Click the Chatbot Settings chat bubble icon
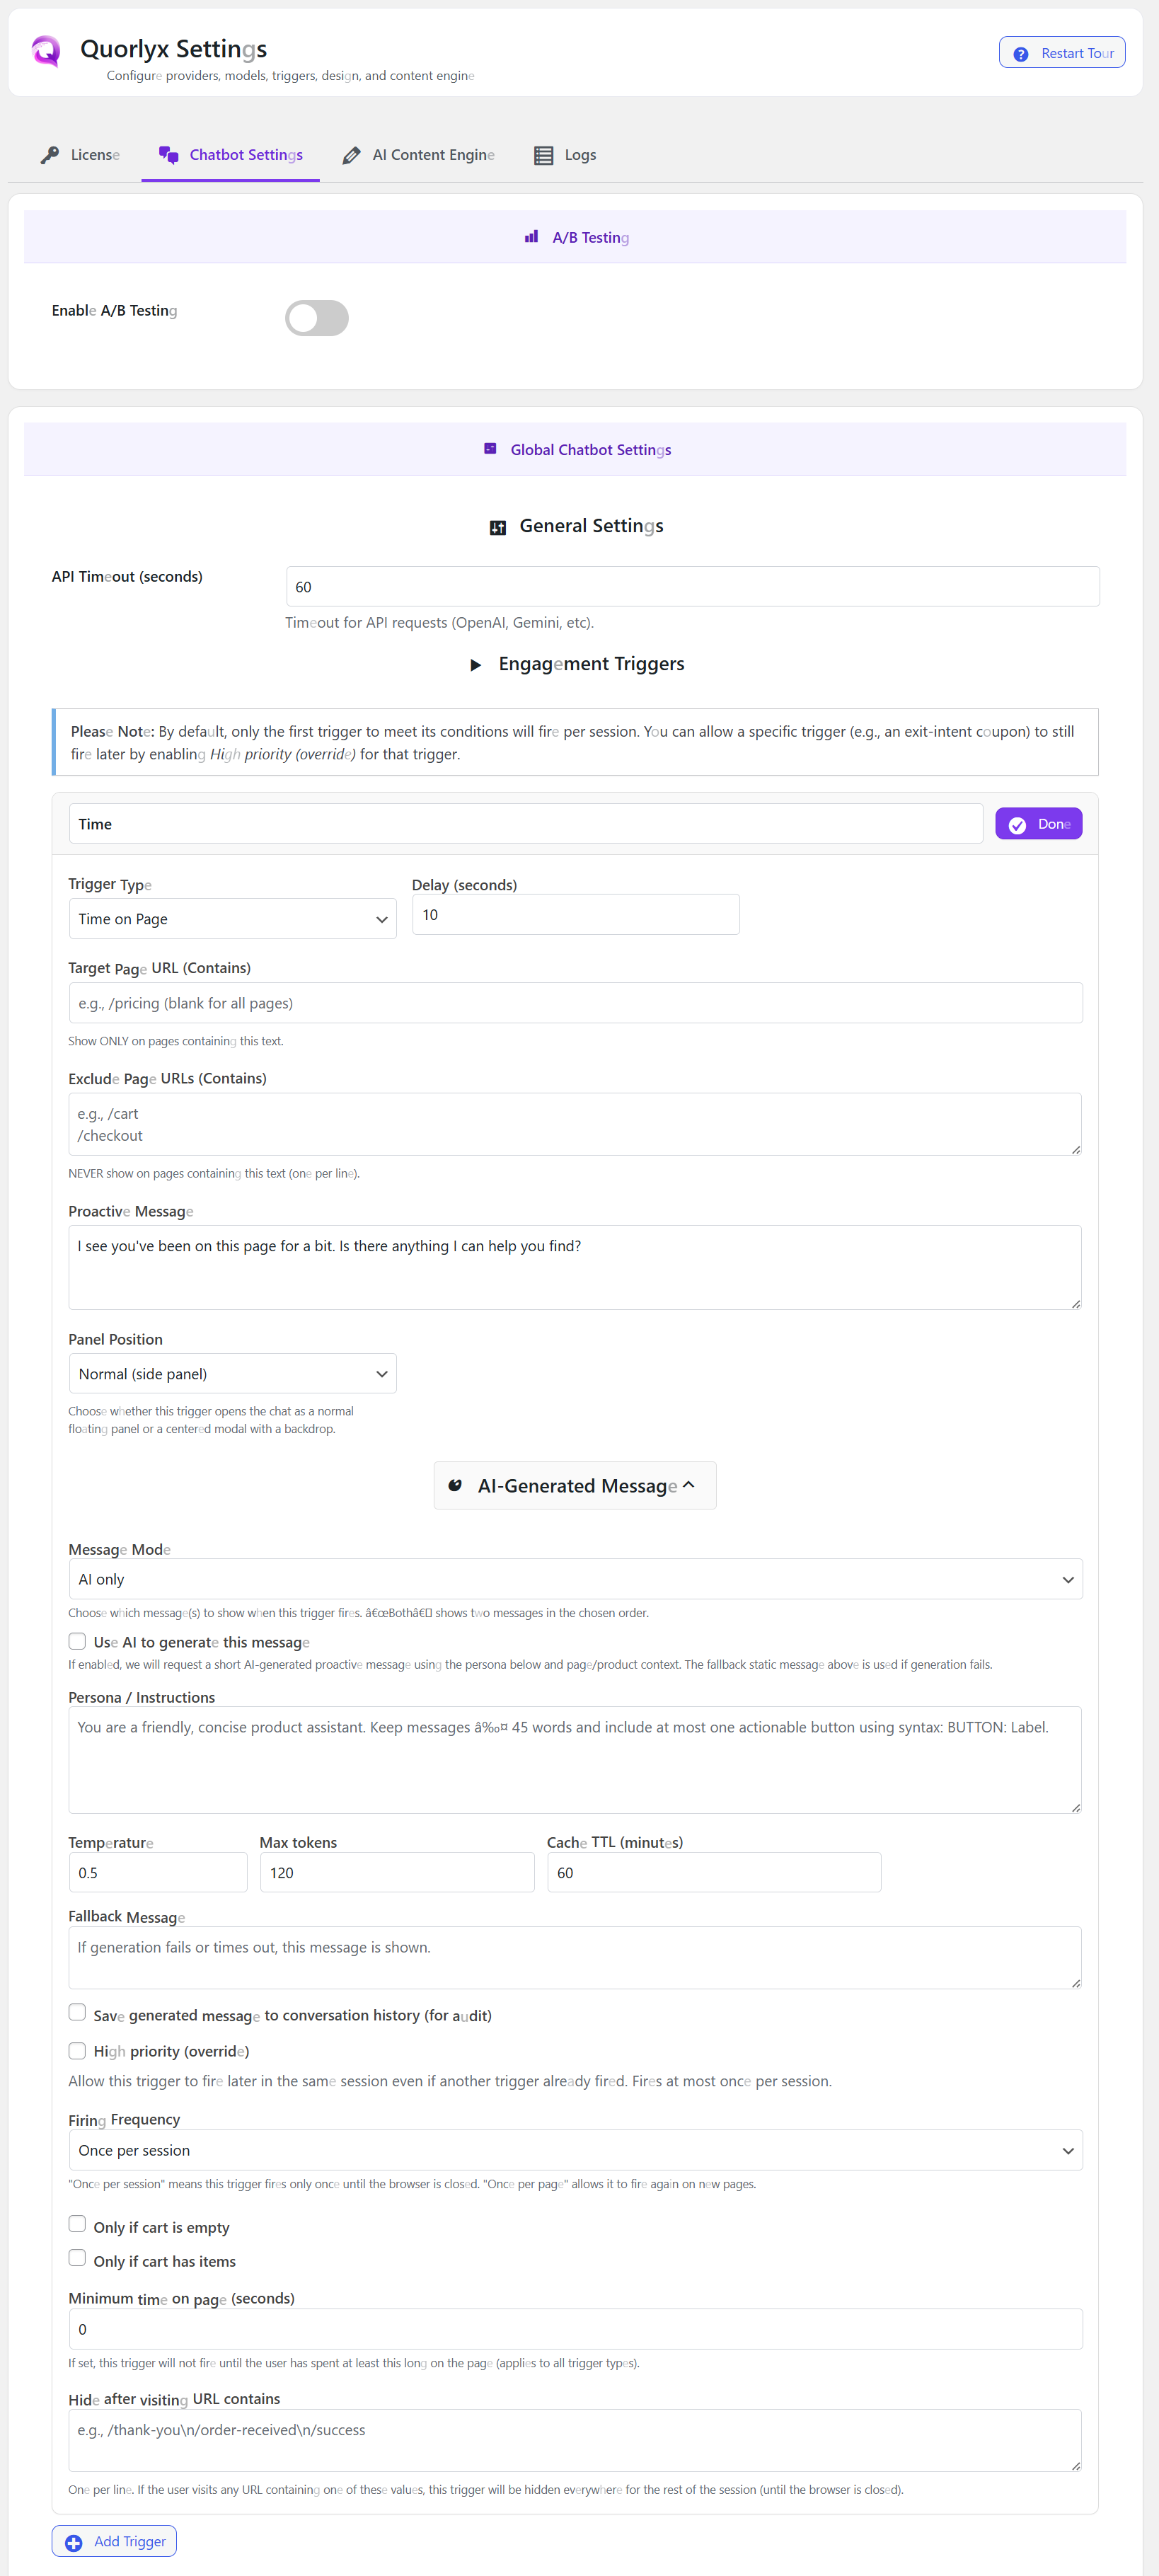The height and width of the screenshot is (2576, 1159). pos(168,154)
